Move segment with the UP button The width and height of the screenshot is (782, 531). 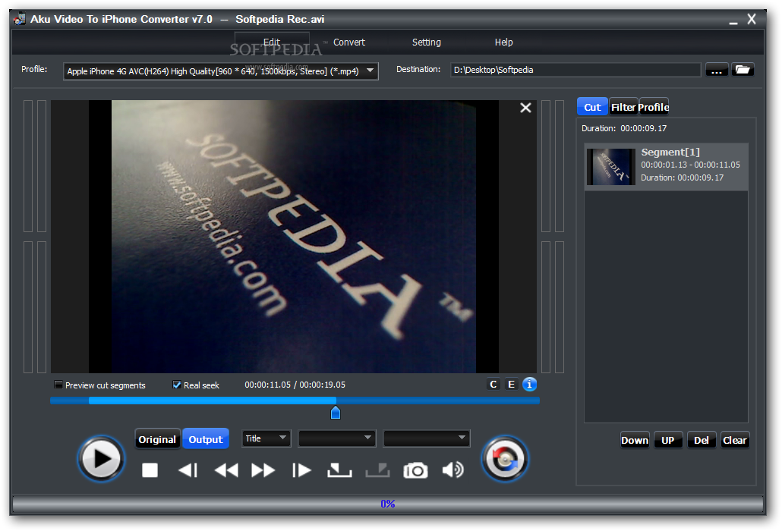[668, 440]
